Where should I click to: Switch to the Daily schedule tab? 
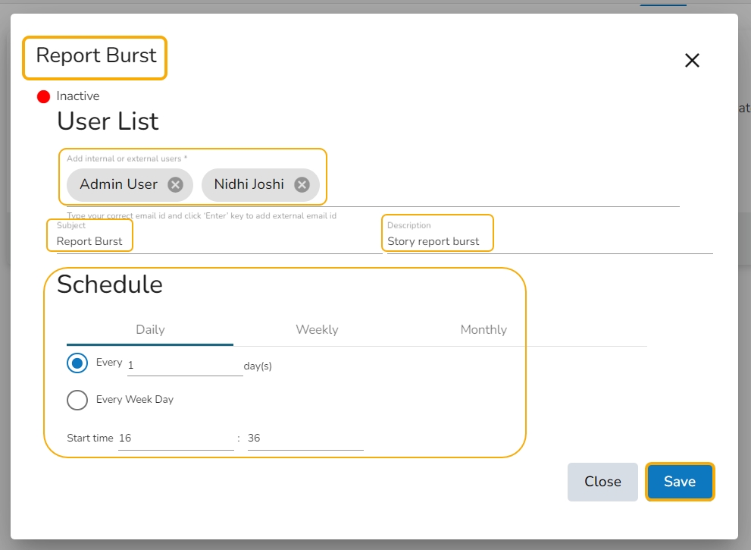click(x=150, y=329)
